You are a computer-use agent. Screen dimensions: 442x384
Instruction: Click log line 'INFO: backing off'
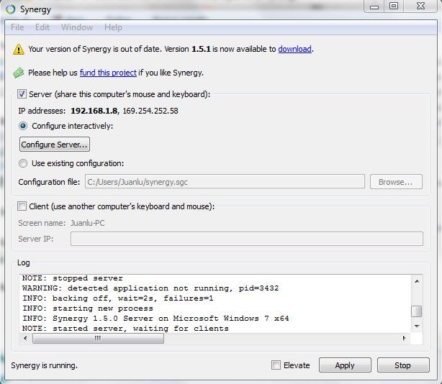(117, 298)
